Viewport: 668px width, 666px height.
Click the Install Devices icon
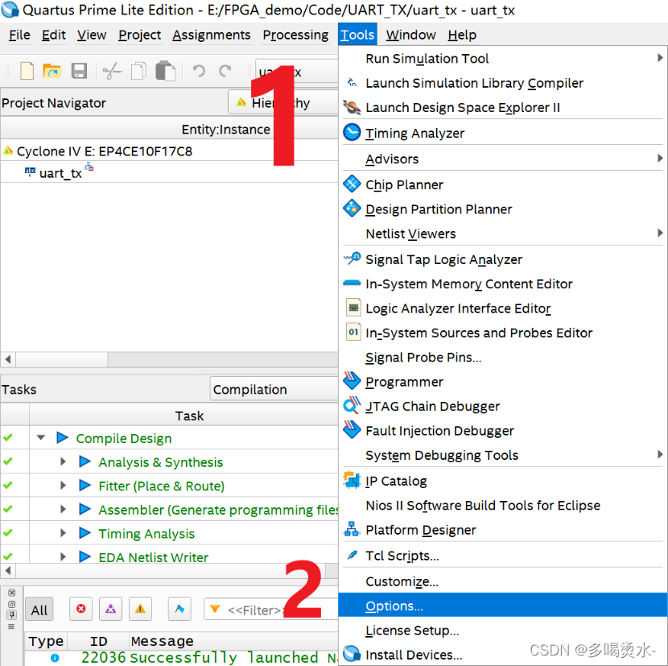[x=352, y=654]
